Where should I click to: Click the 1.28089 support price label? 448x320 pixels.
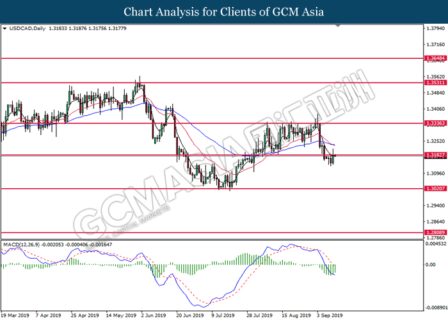[435, 232]
